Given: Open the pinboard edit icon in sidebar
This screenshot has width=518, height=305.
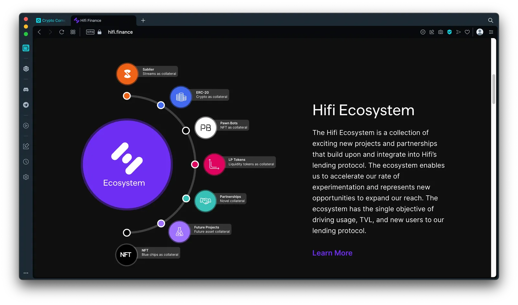Looking at the screenshot, I should click(26, 146).
